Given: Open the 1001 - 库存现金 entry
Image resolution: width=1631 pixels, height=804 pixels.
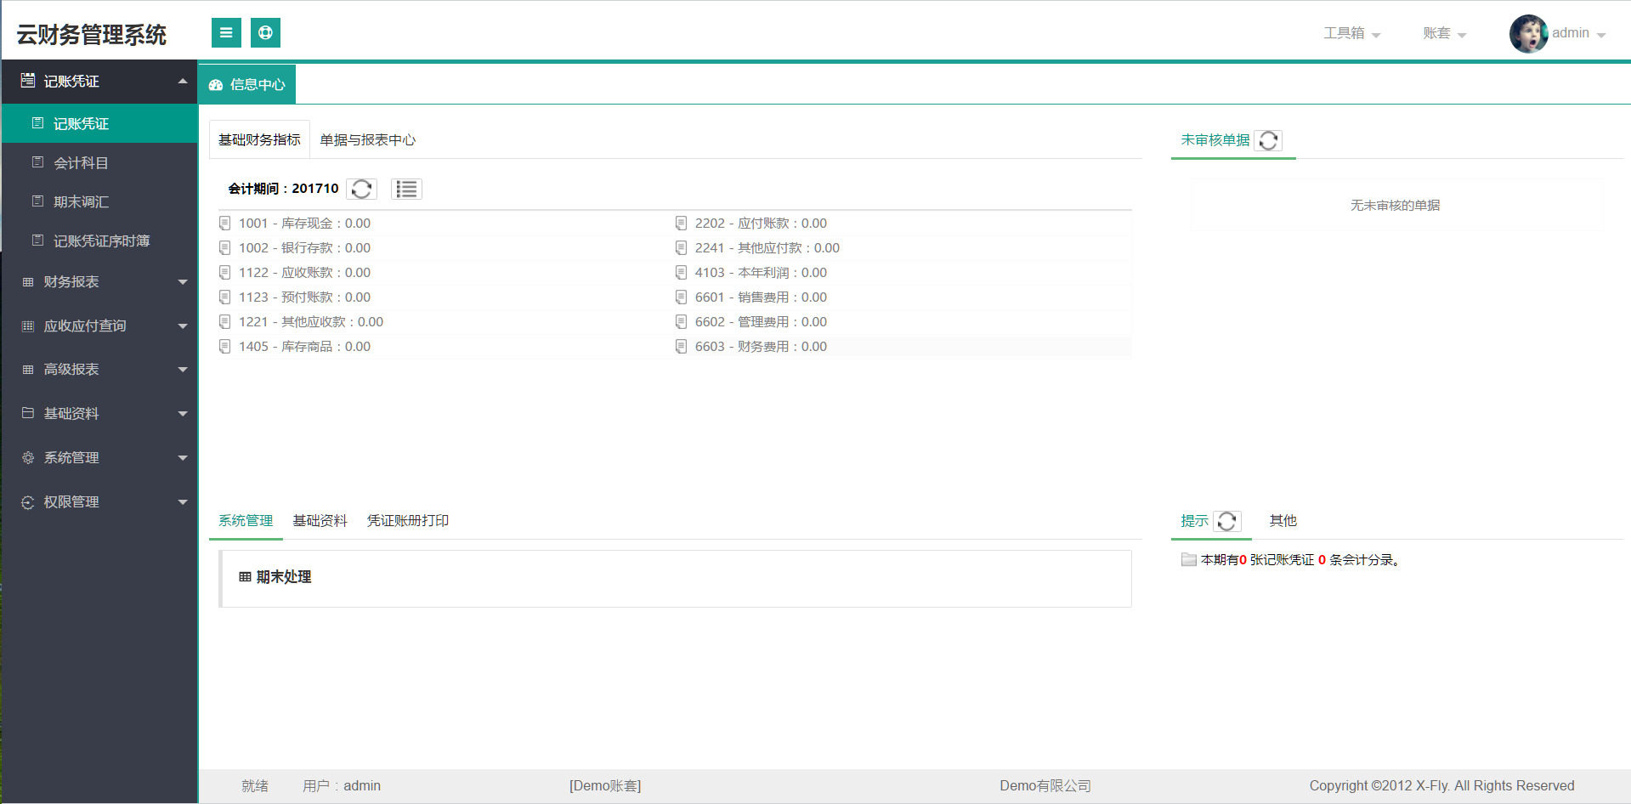Looking at the screenshot, I should 304,224.
